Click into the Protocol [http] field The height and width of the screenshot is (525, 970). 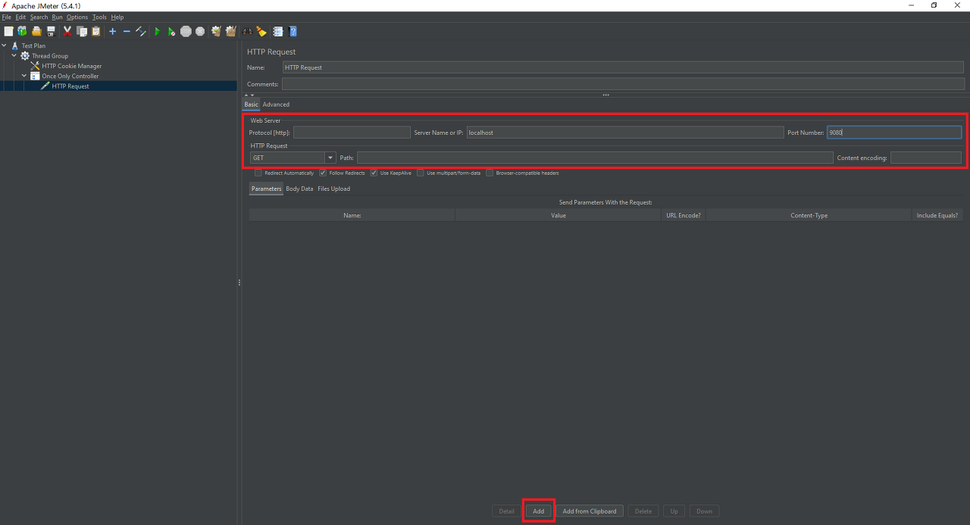(x=352, y=133)
